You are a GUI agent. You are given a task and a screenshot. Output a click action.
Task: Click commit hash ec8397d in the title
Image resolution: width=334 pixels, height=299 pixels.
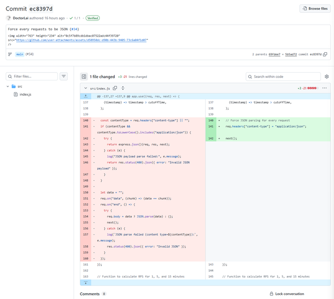41,9
